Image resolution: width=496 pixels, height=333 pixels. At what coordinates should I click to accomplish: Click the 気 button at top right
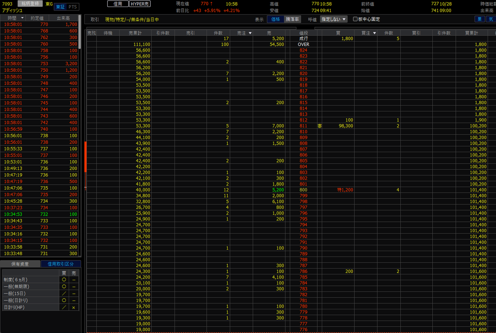(x=491, y=19)
